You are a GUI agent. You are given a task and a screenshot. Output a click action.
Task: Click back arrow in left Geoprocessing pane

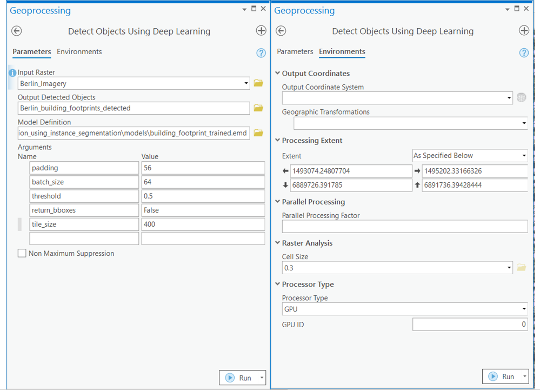point(17,31)
